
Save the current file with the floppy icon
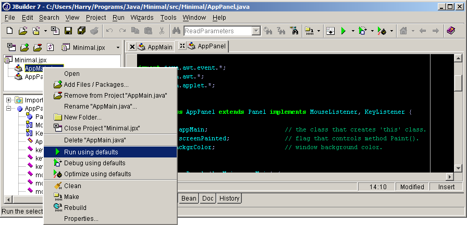(68, 31)
